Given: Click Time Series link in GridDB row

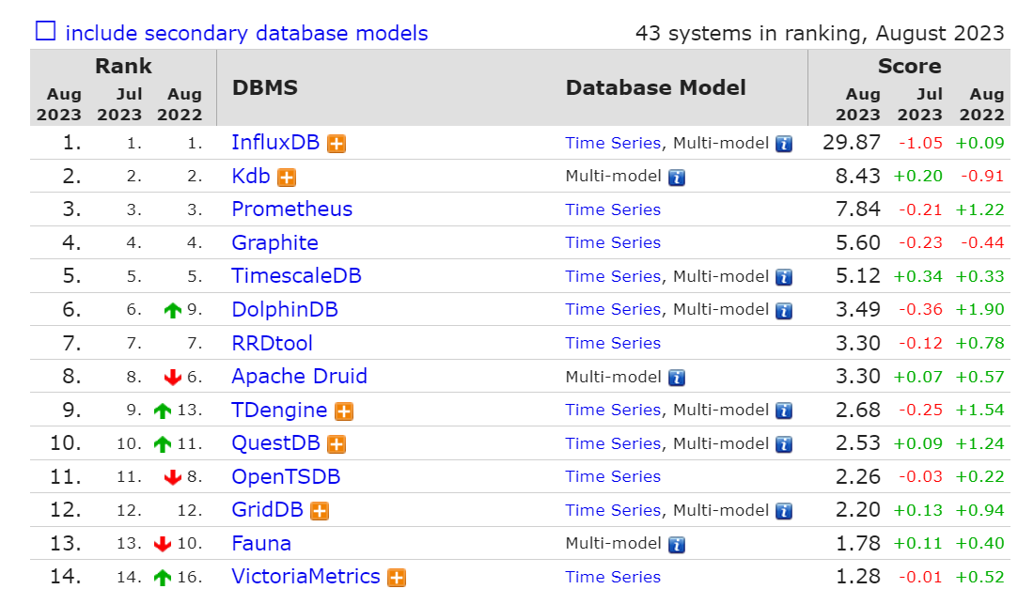Looking at the screenshot, I should click(x=613, y=510).
